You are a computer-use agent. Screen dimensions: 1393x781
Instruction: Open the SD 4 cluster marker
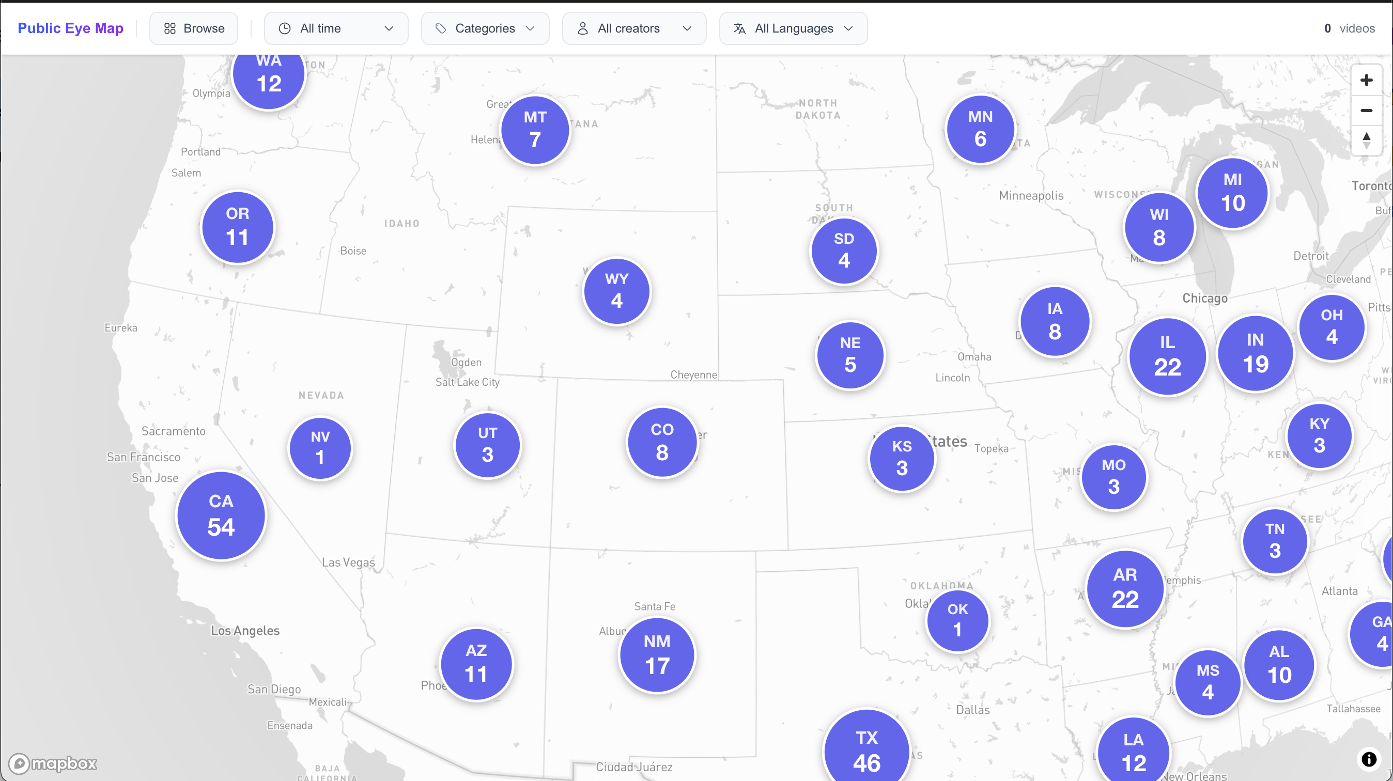point(844,251)
